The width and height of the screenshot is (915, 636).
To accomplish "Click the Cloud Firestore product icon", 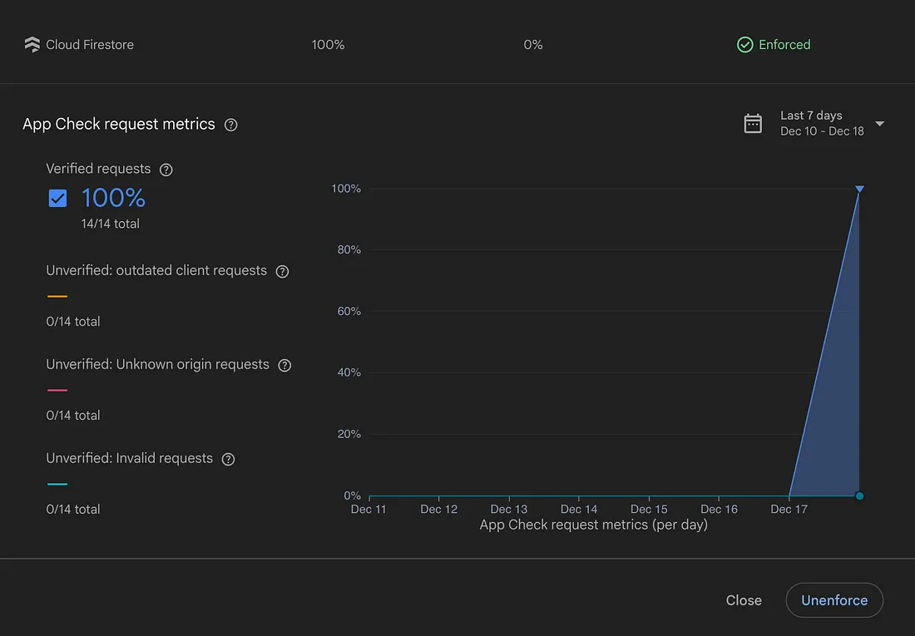I will click(32, 44).
